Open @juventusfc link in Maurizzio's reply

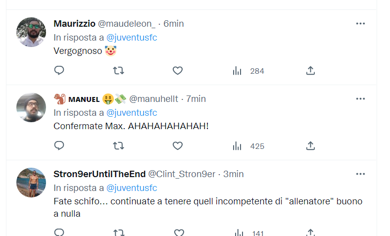132,37
